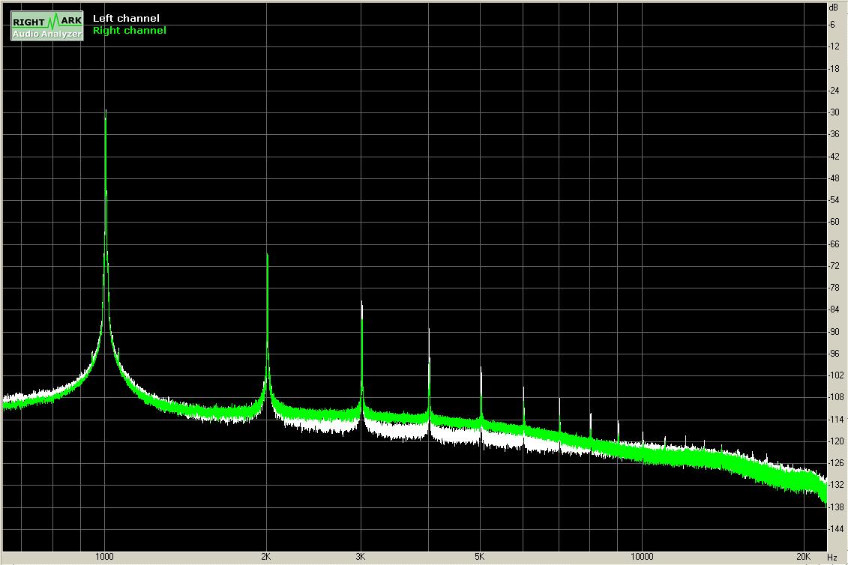Click the 5K frequency axis label

coord(480,557)
